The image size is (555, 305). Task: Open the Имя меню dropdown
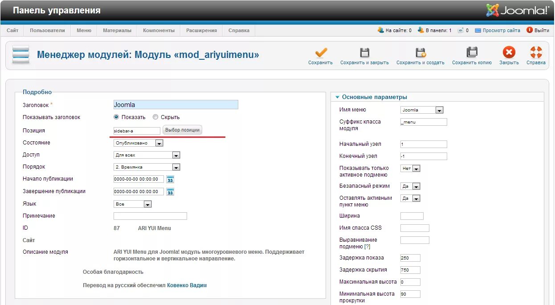click(422, 110)
